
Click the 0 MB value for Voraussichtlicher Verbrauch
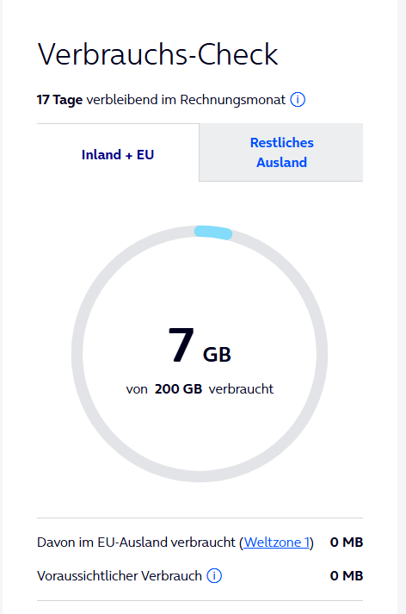347,575
